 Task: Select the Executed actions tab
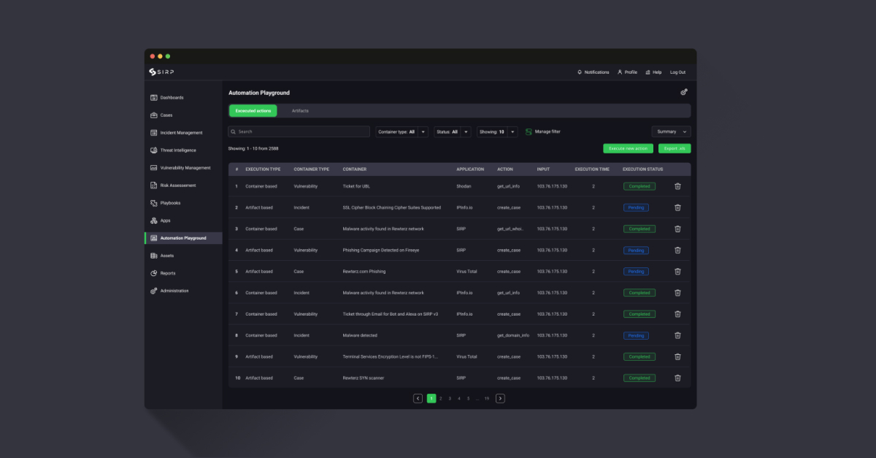[253, 110]
